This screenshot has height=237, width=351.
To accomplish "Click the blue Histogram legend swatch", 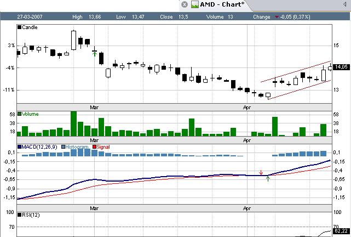I will coord(63,147).
